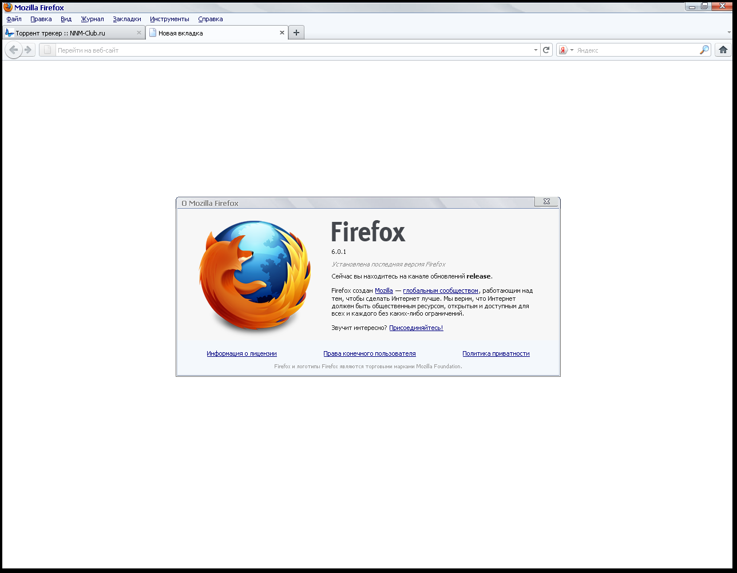Click the 6.0.1 version number text
This screenshot has width=737, height=573.
[x=339, y=252]
